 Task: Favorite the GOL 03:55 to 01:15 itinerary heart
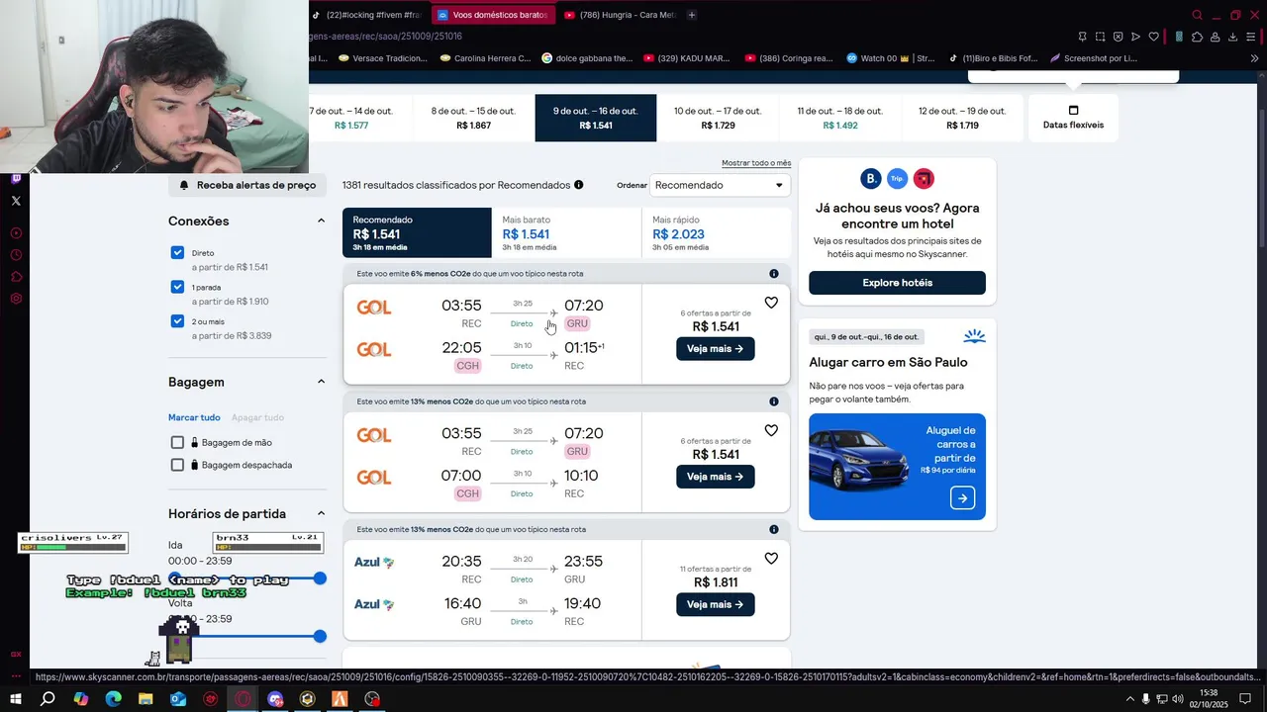[771, 303]
